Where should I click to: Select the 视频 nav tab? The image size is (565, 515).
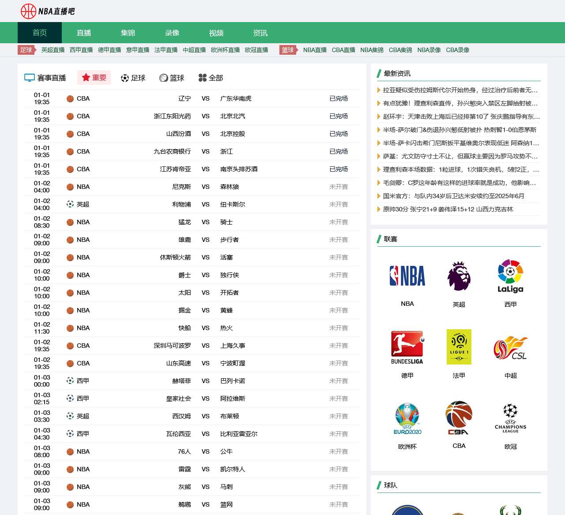[216, 33]
